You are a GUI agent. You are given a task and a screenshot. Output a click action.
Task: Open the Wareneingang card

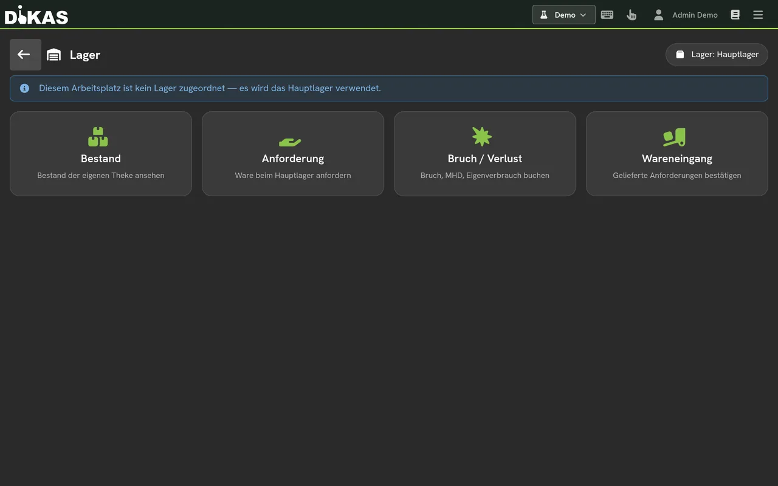pyautogui.click(x=677, y=154)
